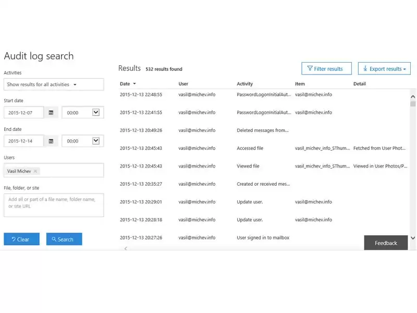
Task: Click the File, folder, or site field
Action: click(x=54, y=204)
